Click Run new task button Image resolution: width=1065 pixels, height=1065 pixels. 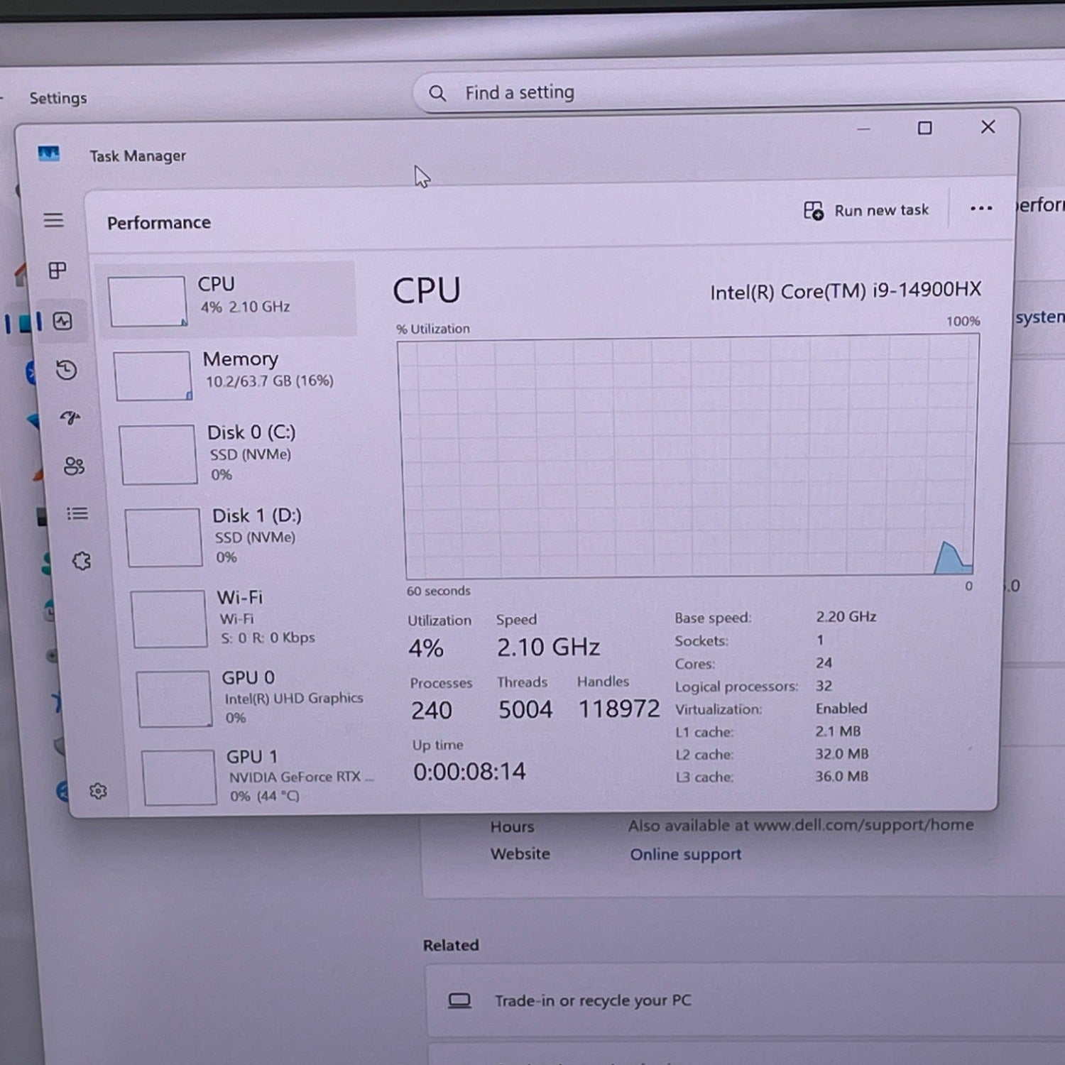(866, 210)
